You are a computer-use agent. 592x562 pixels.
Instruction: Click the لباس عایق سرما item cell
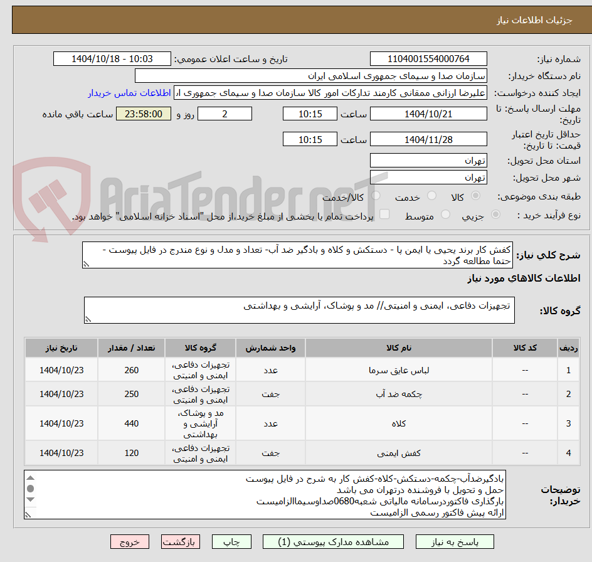399,370
